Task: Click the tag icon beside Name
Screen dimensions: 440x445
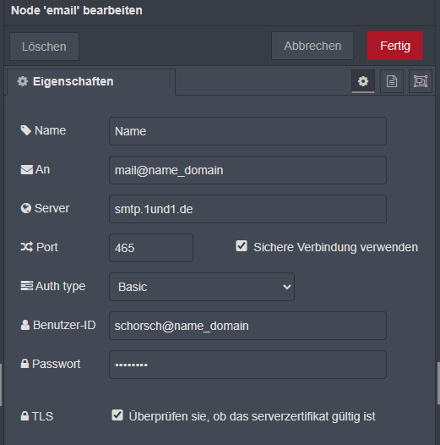Action: pyautogui.click(x=26, y=130)
